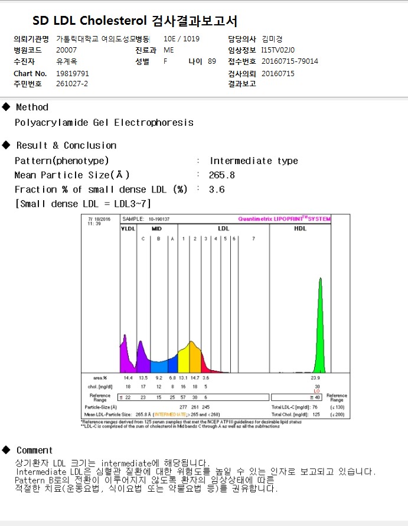The width and height of the screenshot is (408, 526).
Task: Click the 'VLDL' column header in chart
Action: click(x=128, y=229)
